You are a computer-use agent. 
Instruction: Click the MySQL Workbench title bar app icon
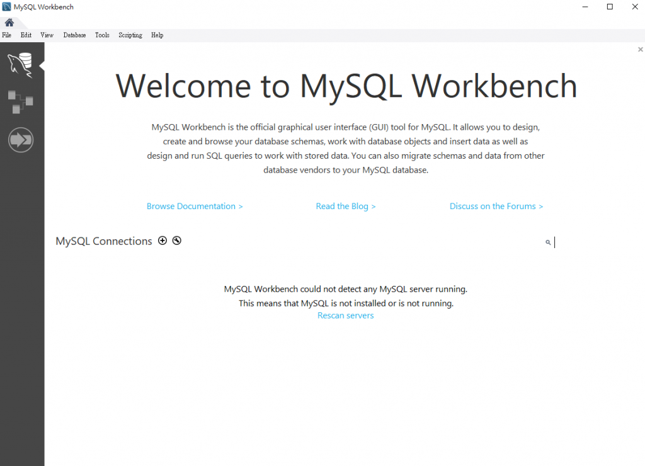6,6
